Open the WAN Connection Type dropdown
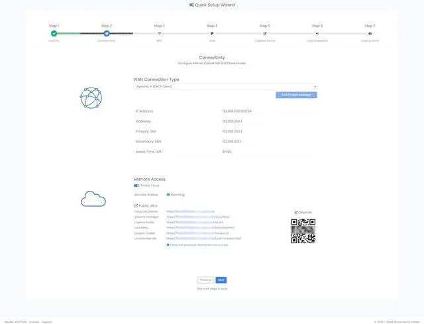The image size is (424, 324). point(225,86)
